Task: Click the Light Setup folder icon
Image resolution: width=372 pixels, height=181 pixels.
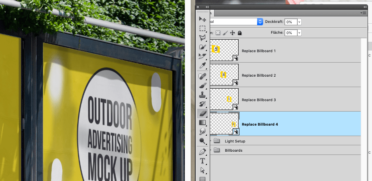Action: click(217, 141)
